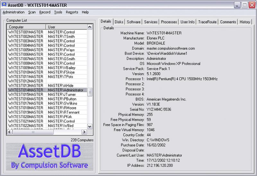The width and height of the screenshot is (257, 176).
Task: Select computer WXTEST019MASTER
Action: pos(26,112)
